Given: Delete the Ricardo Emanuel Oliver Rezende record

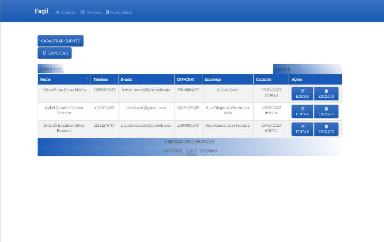Looking at the screenshot, I should click(x=326, y=129).
